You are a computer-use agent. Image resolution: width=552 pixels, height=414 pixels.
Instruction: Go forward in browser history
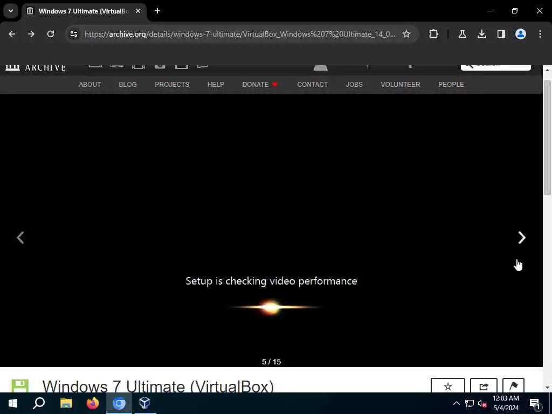(31, 34)
